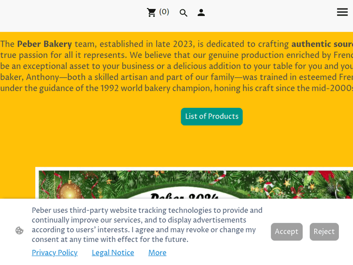Click the List of Products button
The height and width of the screenshot is (265, 353).
pyautogui.click(x=212, y=117)
